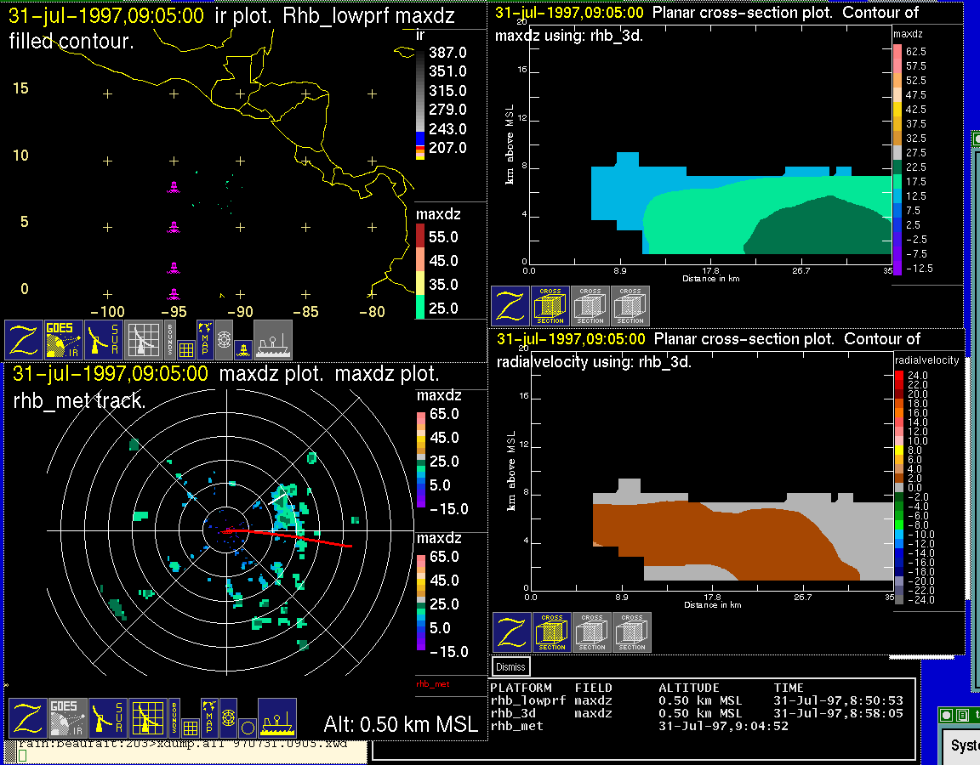Click the grayed ship track icon in ir plot window
Viewport: 980px width, 765px height.
coord(272,339)
